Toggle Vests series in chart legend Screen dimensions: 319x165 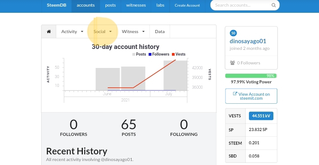point(179,54)
